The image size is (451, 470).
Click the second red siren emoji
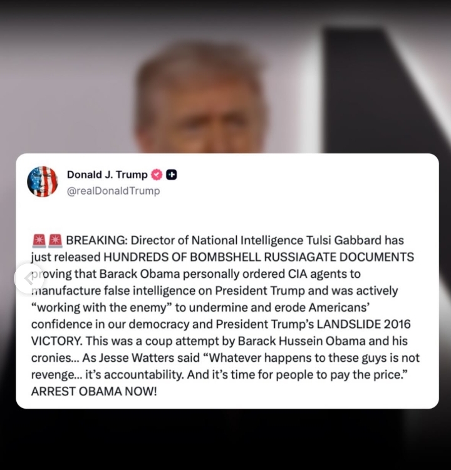[55, 241]
